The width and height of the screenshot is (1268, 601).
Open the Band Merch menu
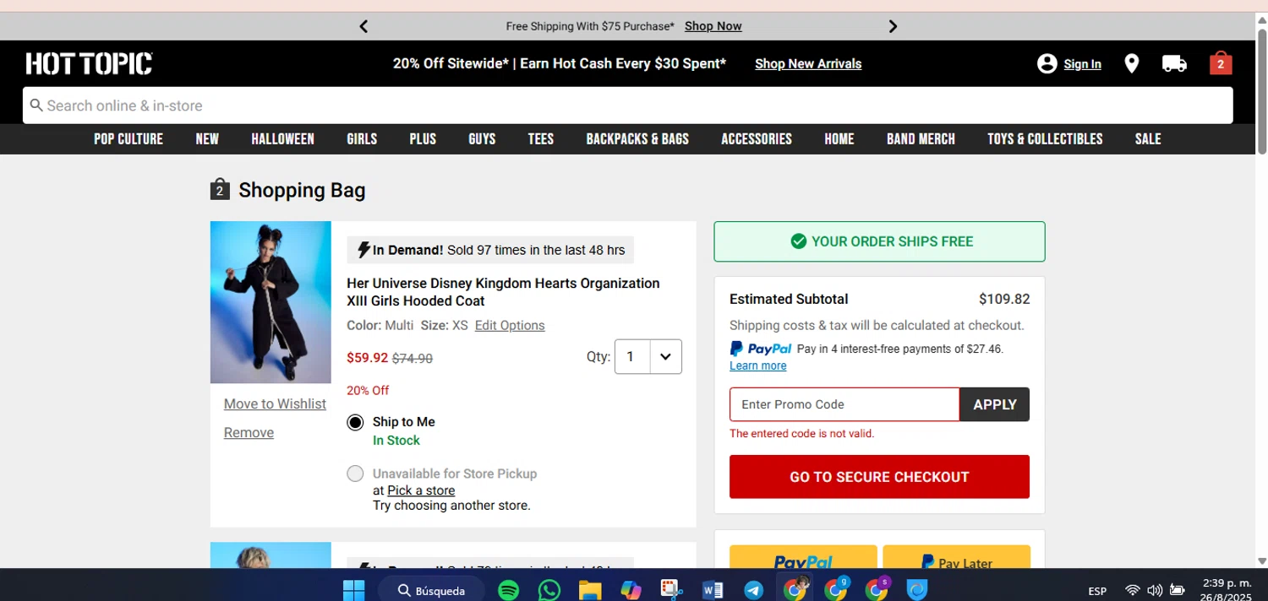pyautogui.click(x=921, y=139)
